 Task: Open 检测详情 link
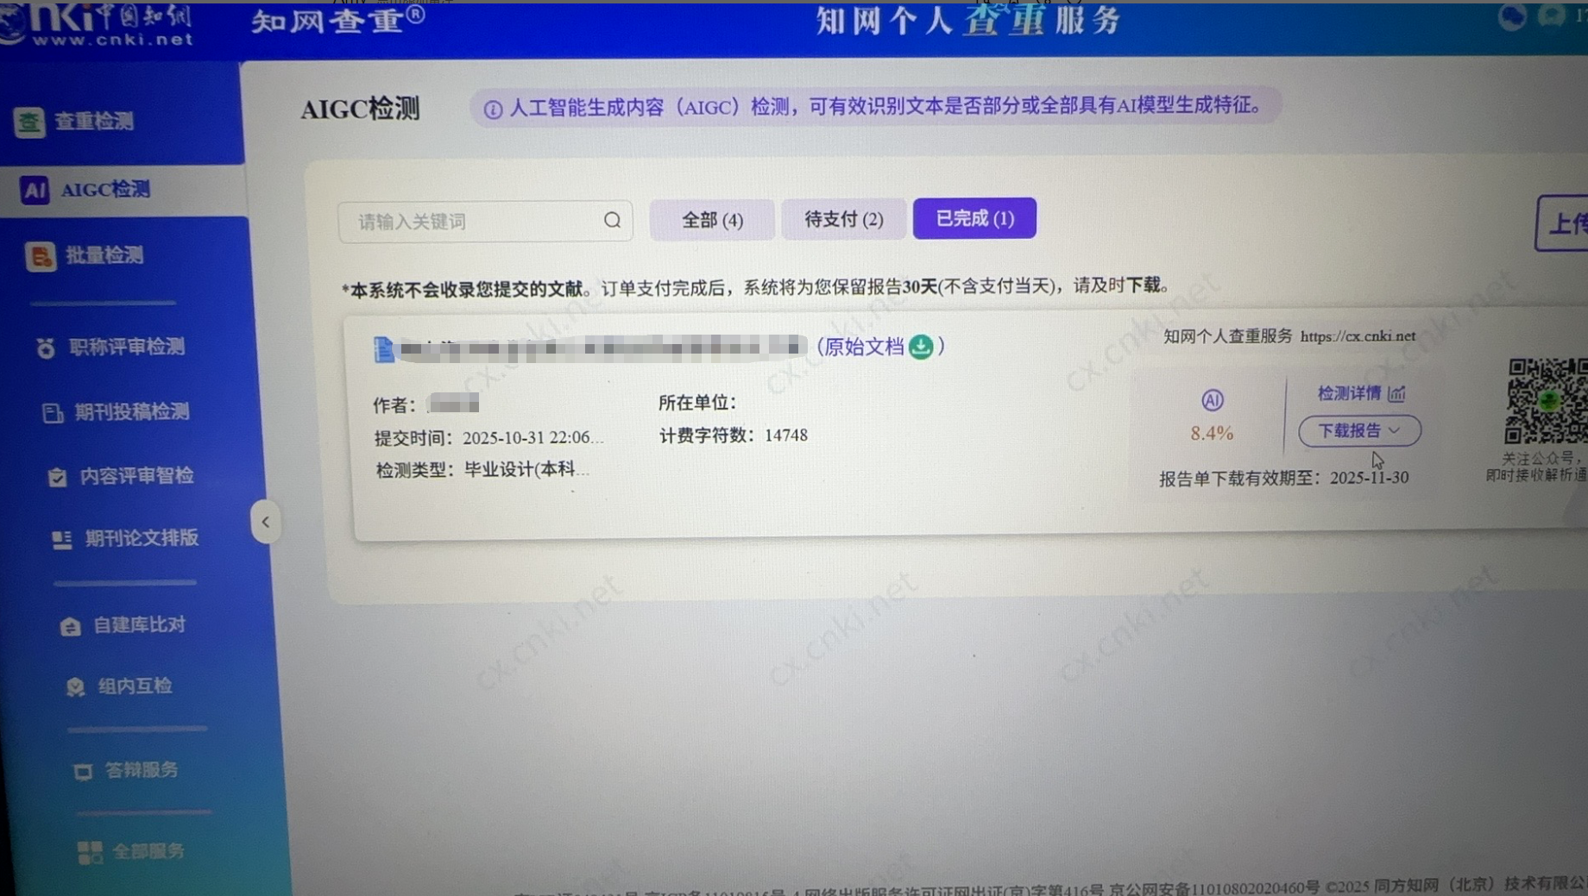pos(1349,393)
